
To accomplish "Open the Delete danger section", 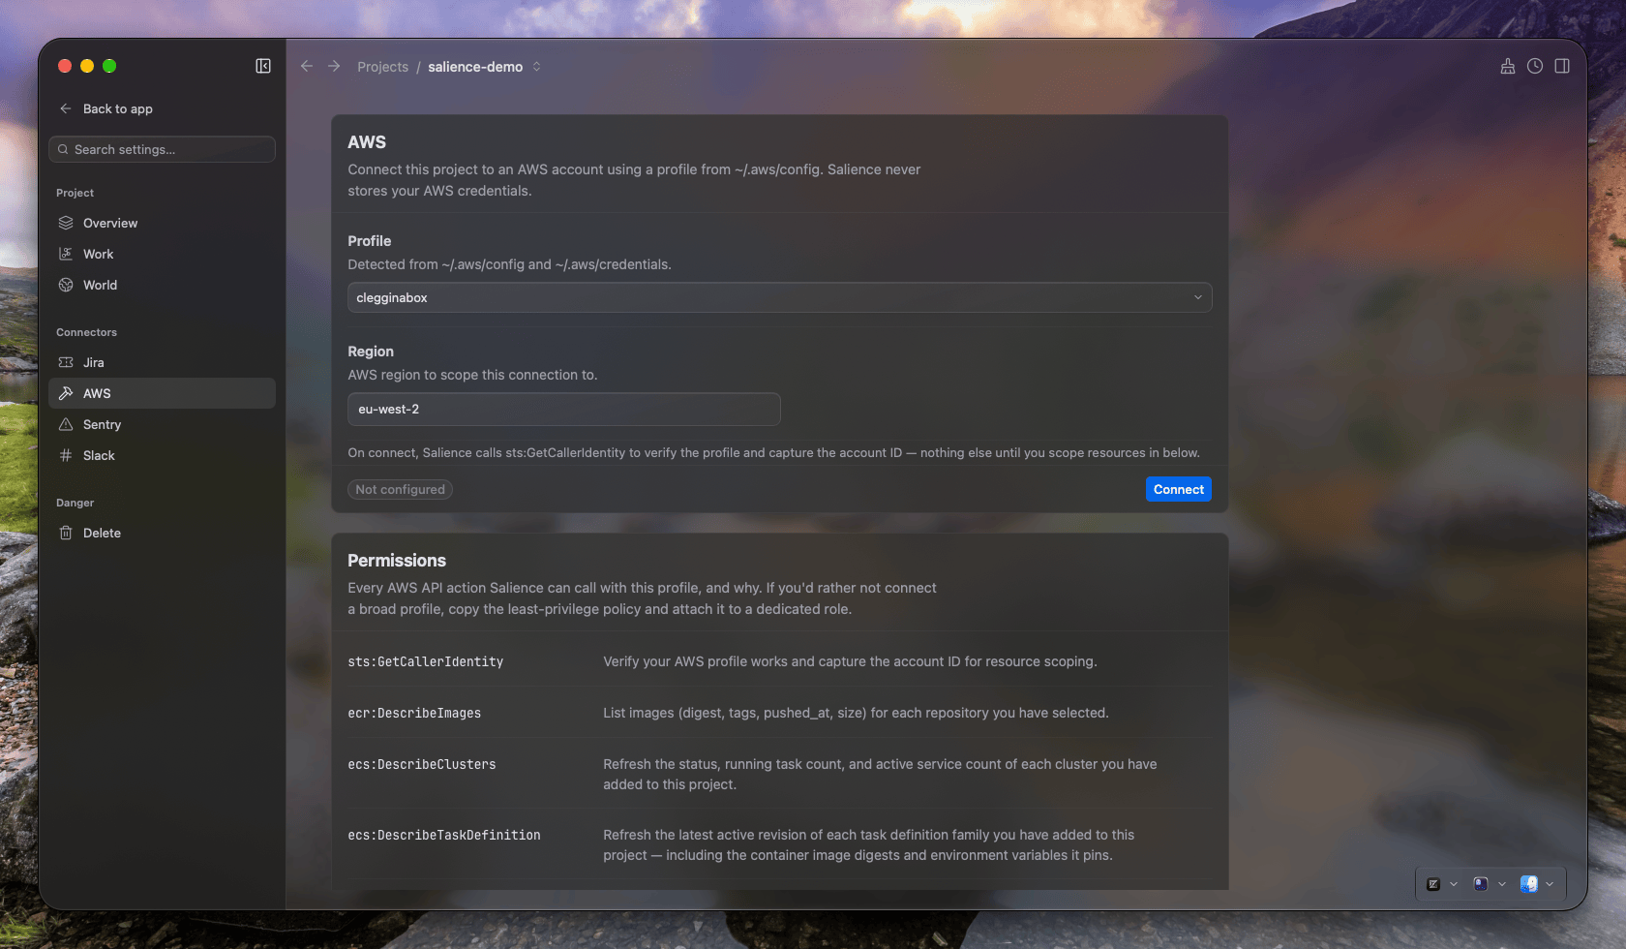I will (162, 533).
